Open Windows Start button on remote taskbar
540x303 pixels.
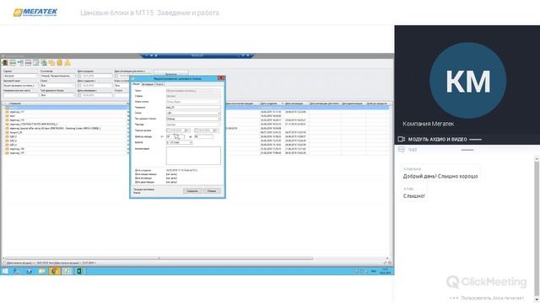coord(5,271)
